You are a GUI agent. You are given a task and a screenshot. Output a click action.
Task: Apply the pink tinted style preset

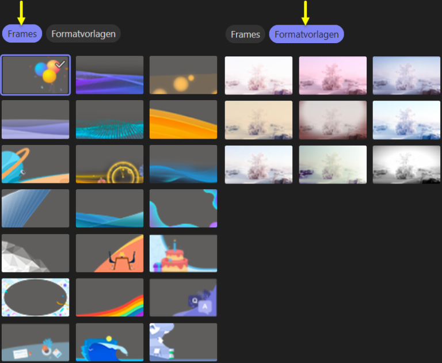pos(333,75)
